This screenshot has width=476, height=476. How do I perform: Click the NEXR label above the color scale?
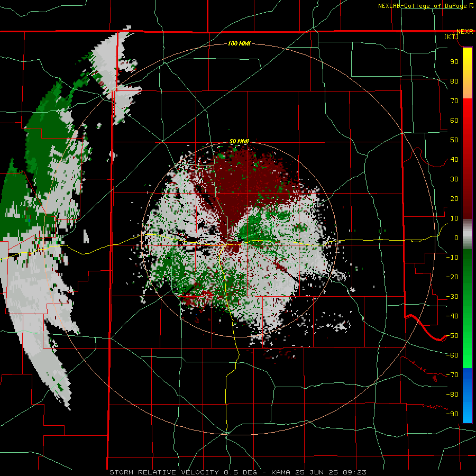coord(465,32)
